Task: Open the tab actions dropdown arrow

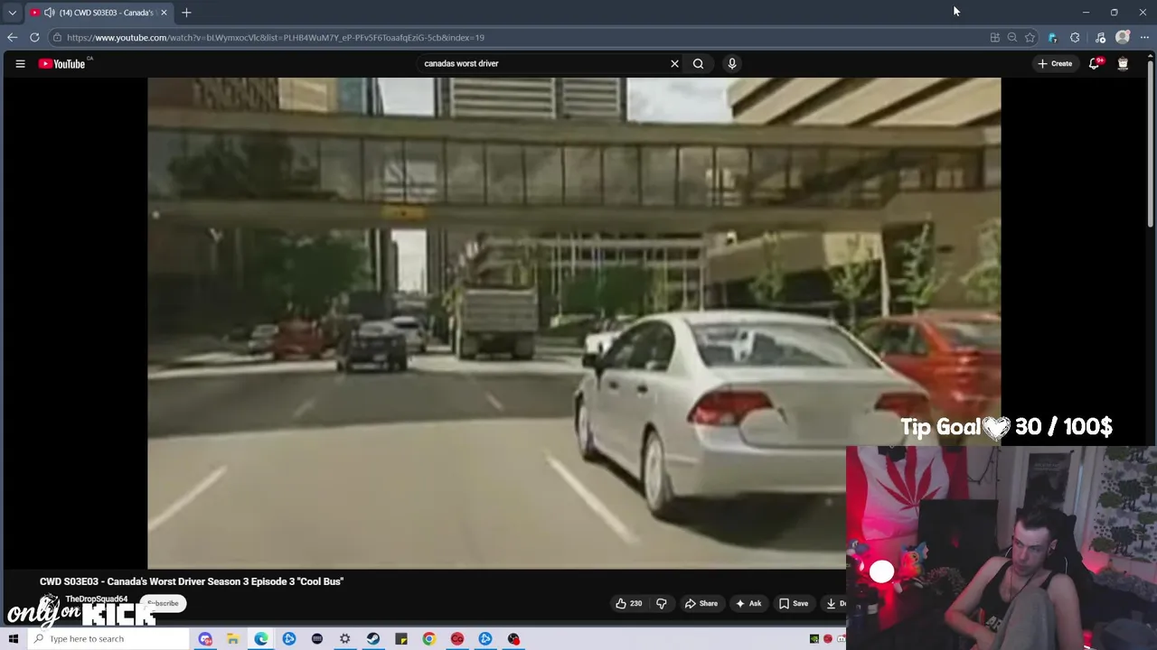Action: 12,13
